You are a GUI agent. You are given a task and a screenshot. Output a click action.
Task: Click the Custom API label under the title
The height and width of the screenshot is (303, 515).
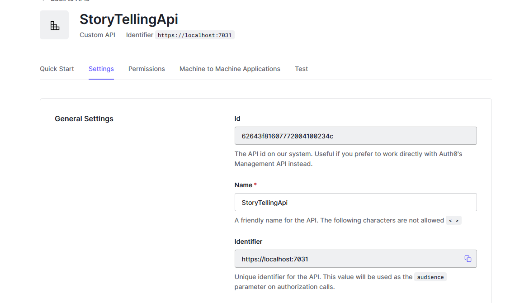tap(97, 35)
